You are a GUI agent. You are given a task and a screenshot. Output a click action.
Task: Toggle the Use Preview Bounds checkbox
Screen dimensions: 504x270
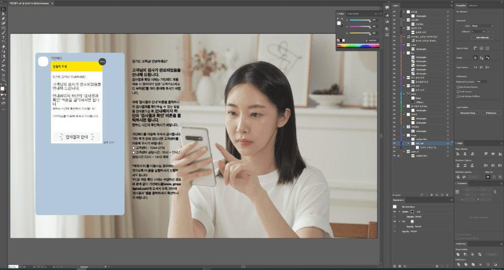point(458,87)
